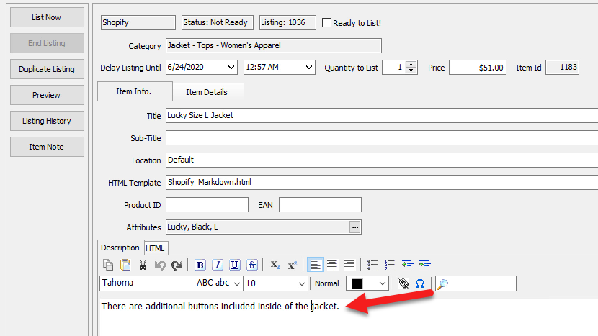Insert a bulleted list

pos(372,264)
